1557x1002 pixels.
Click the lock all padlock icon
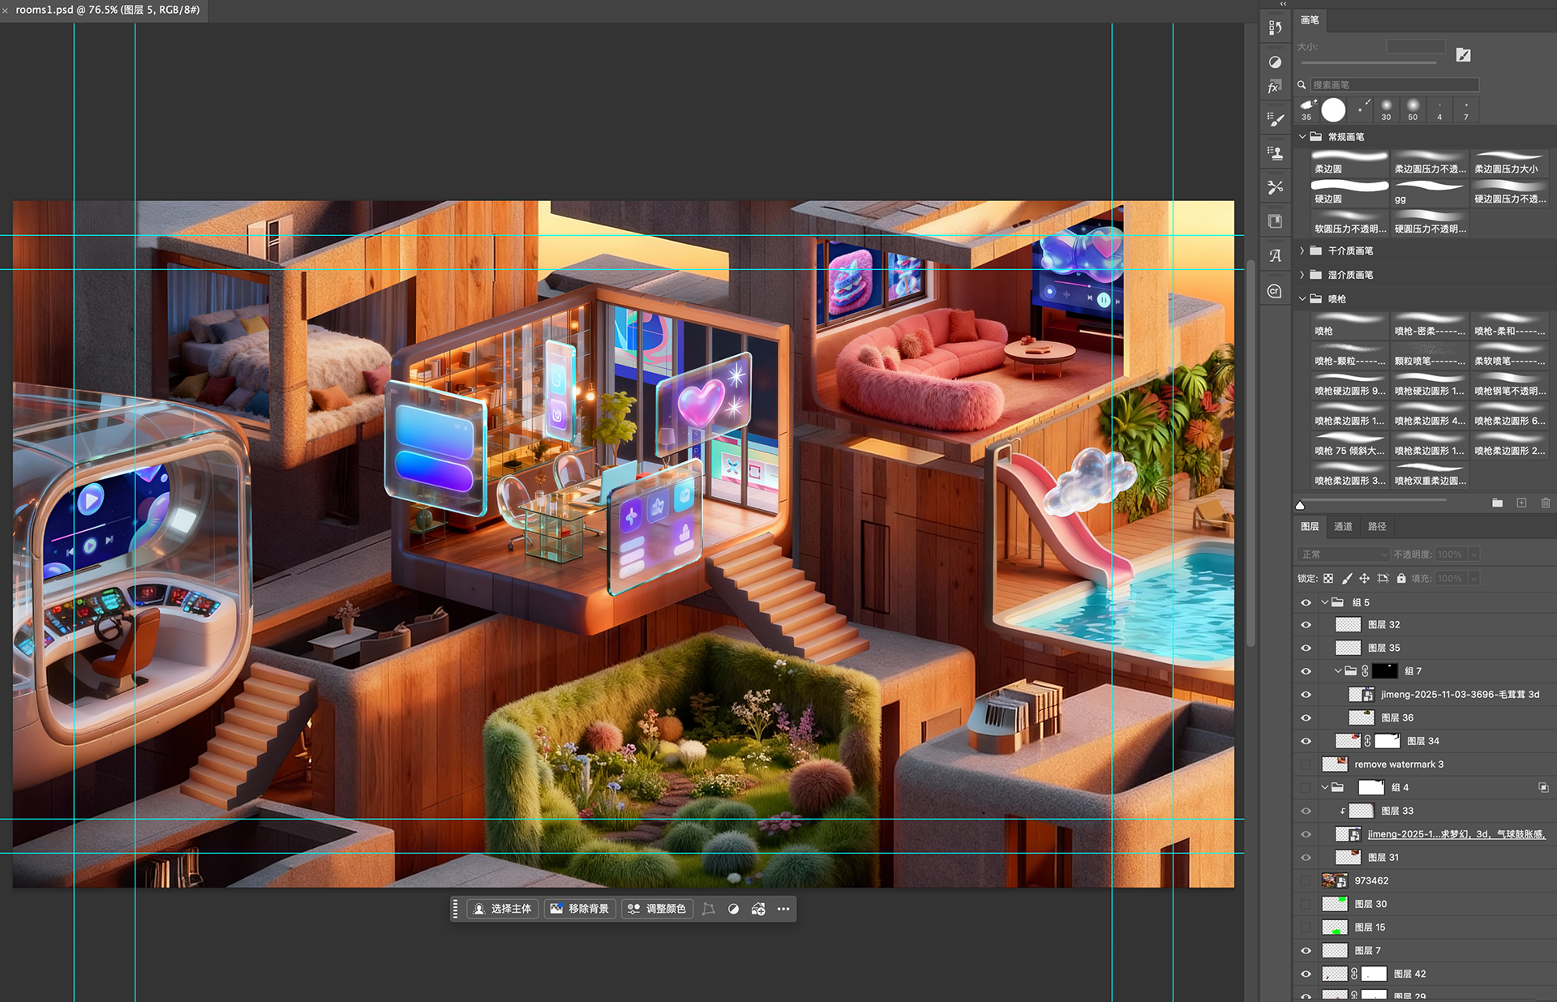(x=1401, y=578)
